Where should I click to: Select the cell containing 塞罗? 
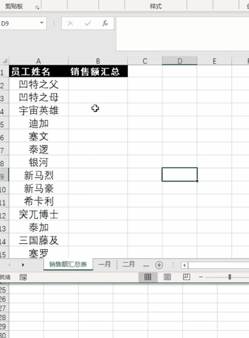pos(39,253)
